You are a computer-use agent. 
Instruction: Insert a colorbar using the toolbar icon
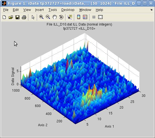[x=79, y=17]
